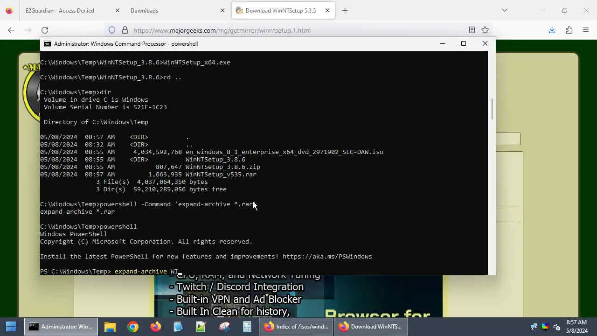Open the Firefox downloads panel
The image size is (597, 336).
[x=552, y=30]
